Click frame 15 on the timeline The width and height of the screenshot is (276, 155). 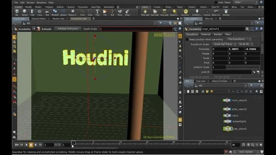pos(147,143)
